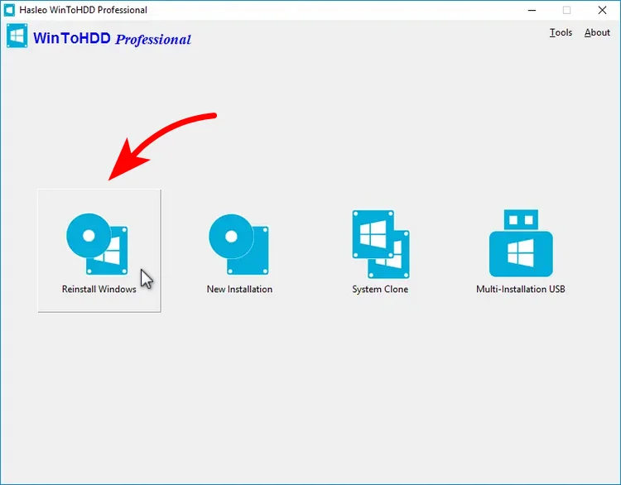Click the WinToHDD logo icon in the header
This screenshot has height=485, width=621.
[x=17, y=36]
